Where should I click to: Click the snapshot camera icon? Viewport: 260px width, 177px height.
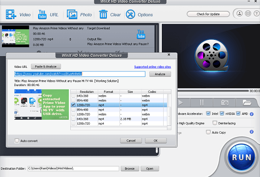point(224,102)
